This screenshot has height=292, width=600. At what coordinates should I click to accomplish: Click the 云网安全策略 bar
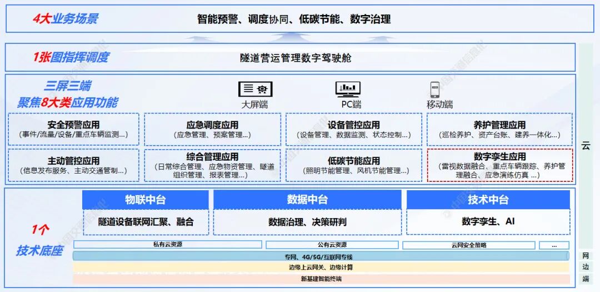click(469, 245)
